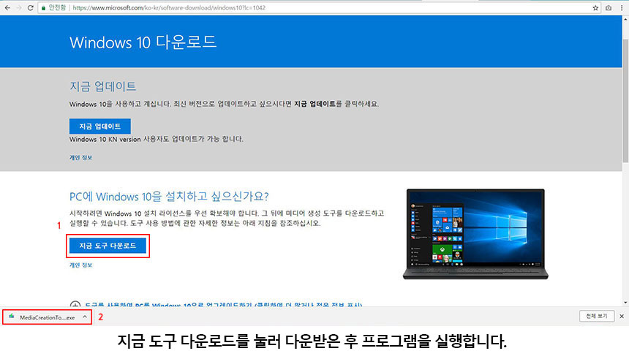Viewport: 629px width, 359px height.
Task: Click the PC에 Windows 10을 설치하고 싶으신가요 heading
Action: click(169, 197)
